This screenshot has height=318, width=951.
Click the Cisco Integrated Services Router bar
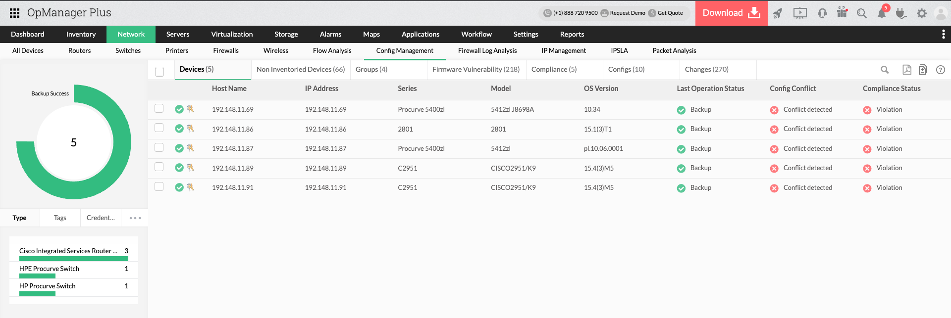click(74, 259)
